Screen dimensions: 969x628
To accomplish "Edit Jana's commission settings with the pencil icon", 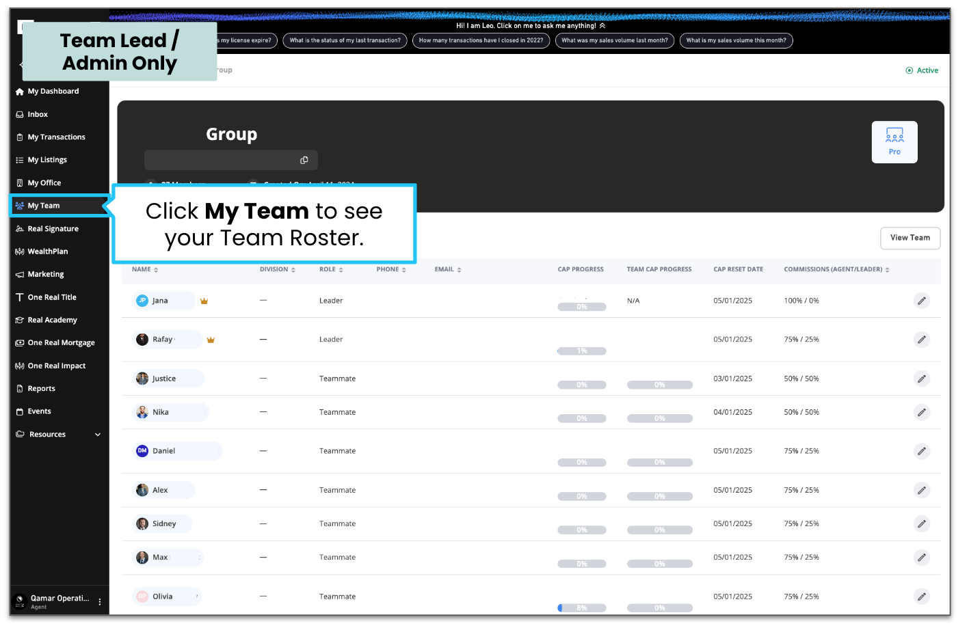I will (x=921, y=300).
